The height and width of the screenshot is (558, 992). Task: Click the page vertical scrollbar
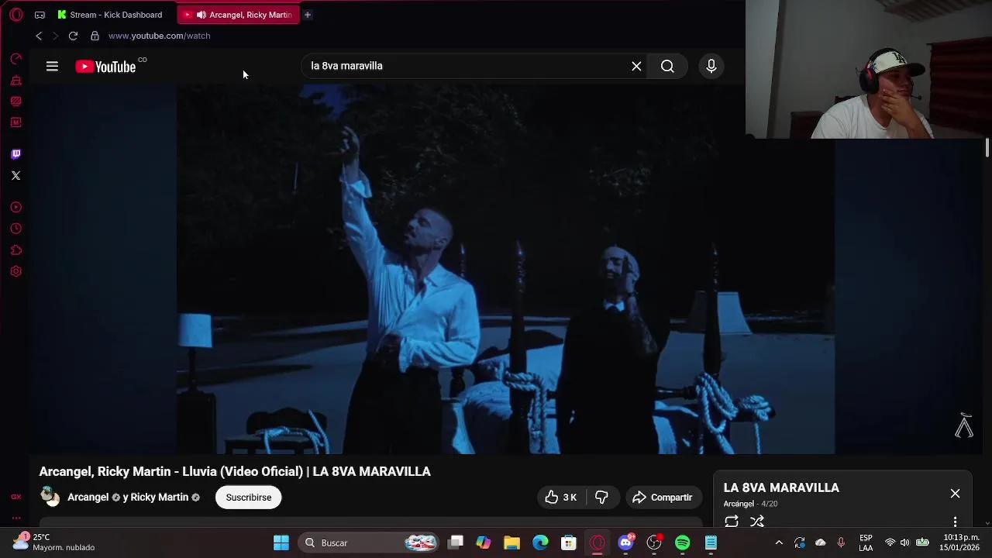[x=987, y=147]
